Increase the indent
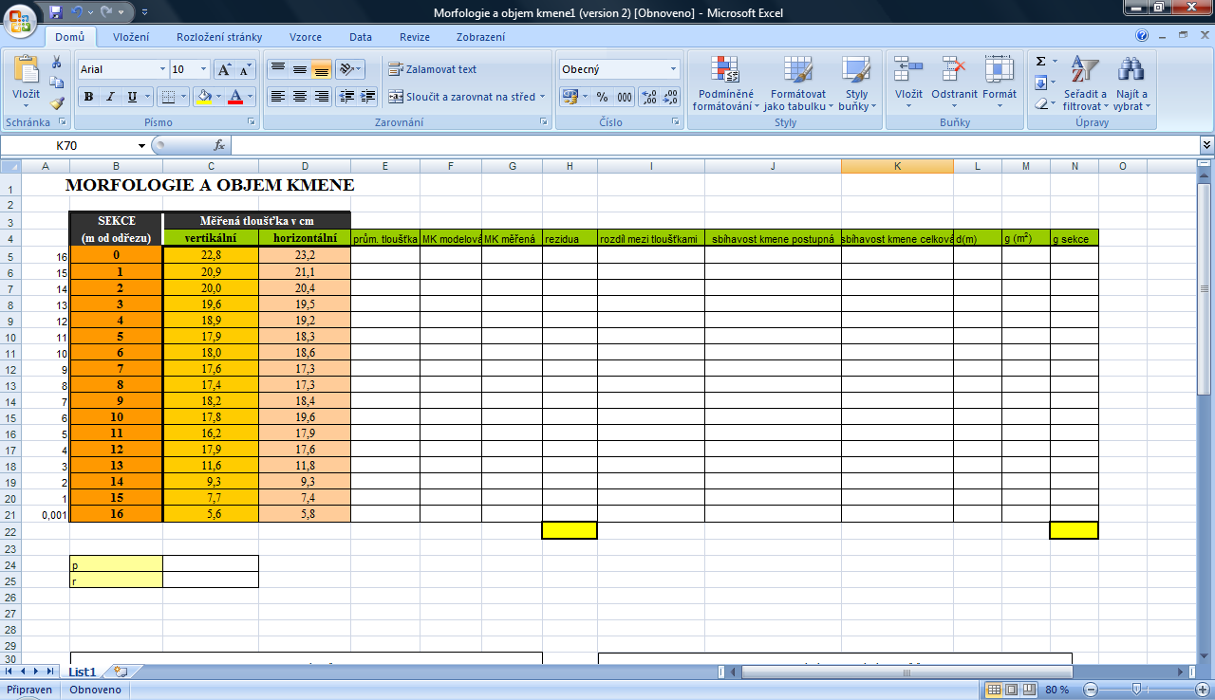This screenshot has height=700, width=1215. [368, 97]
